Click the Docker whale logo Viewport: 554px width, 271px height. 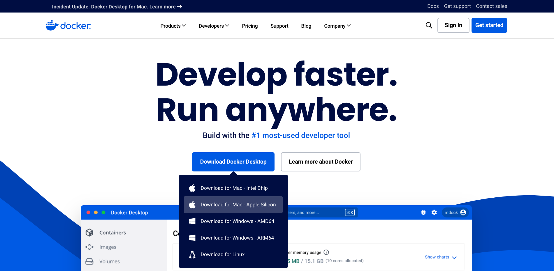click(x=68, y=25)
